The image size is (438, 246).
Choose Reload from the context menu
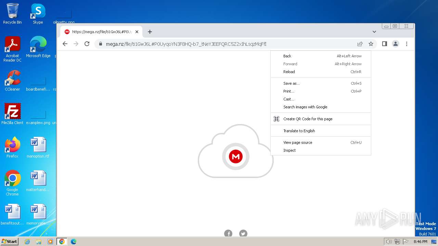point(321,72)
